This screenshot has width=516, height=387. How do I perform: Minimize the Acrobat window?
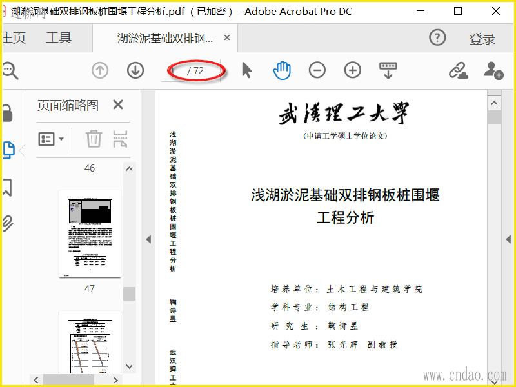pyautogui.click(x=421, y=11)
